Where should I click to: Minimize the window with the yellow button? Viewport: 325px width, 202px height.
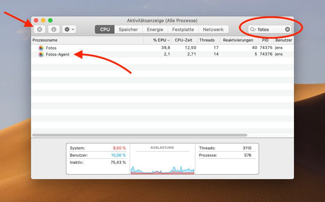(x=43, y=20)
